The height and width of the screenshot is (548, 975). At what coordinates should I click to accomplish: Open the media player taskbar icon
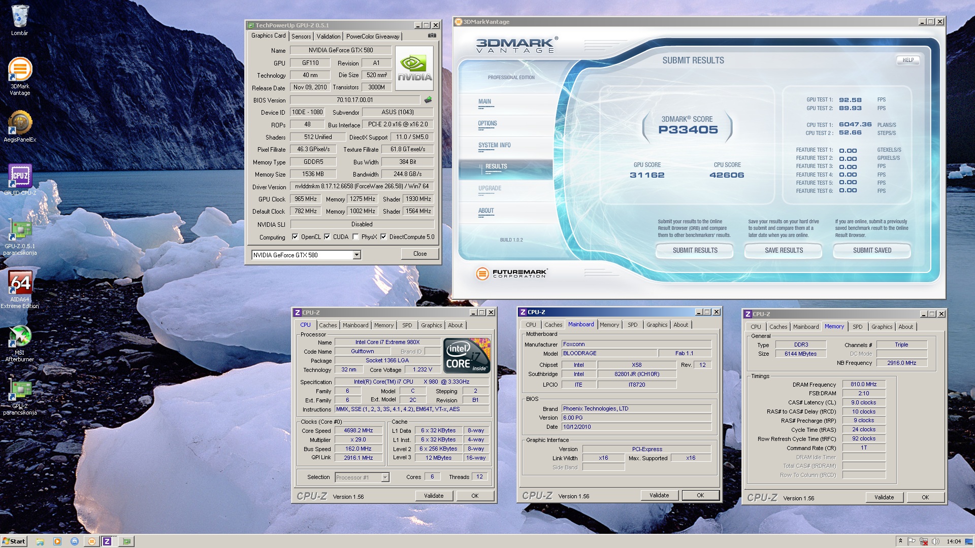pyautogui.click(x=57, y=541)
